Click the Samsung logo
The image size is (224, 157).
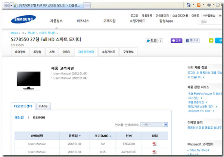point(24,19)
